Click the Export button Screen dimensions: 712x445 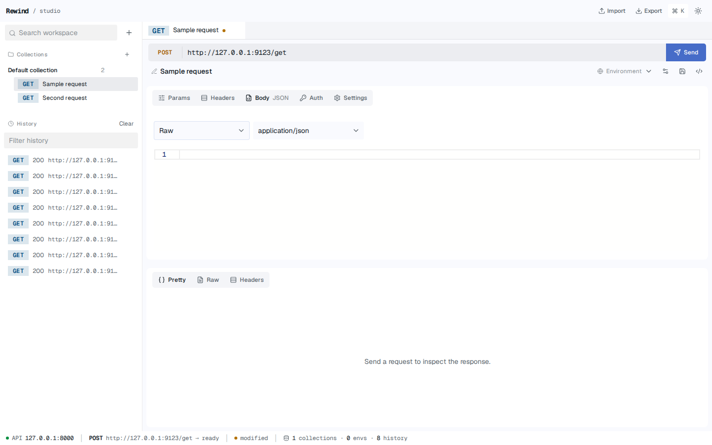click(x=649, y=11)
